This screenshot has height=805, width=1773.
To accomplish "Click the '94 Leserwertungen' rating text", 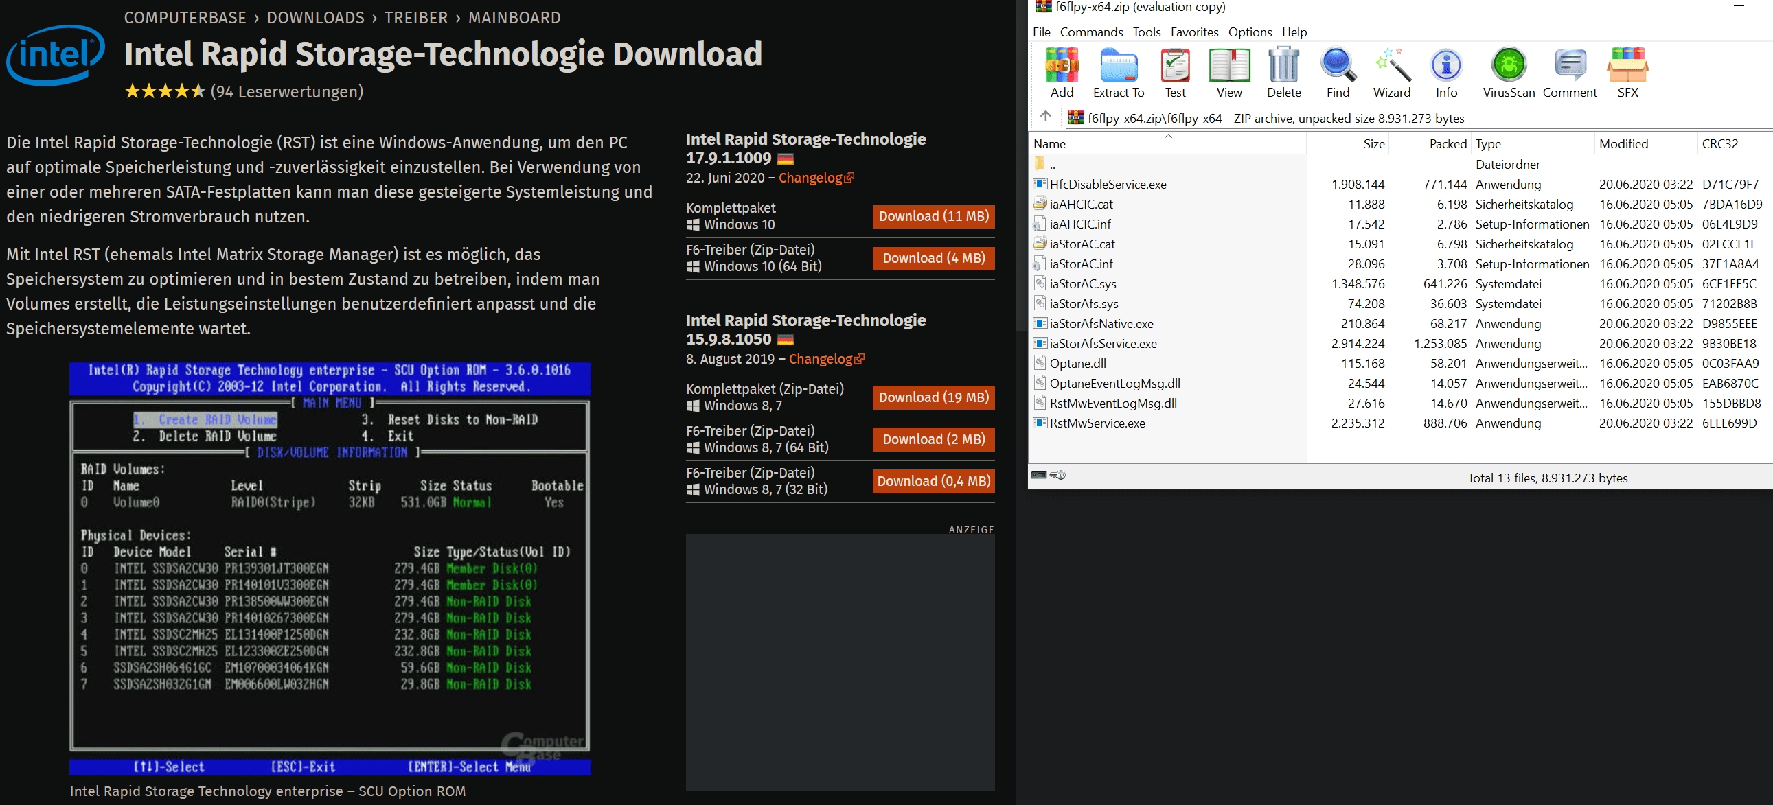I will point(286,91).
